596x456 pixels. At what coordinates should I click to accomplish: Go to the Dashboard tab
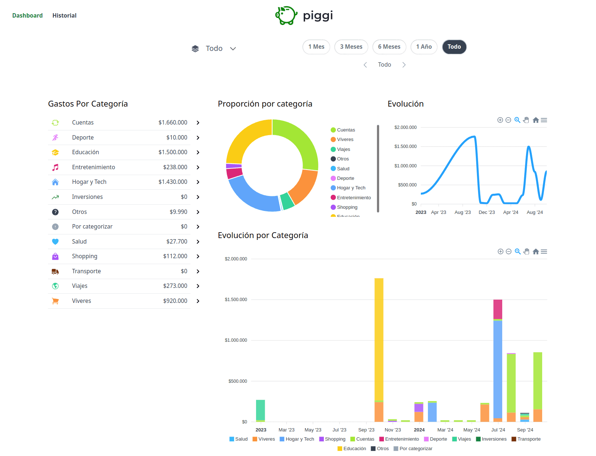click(27, 15)
